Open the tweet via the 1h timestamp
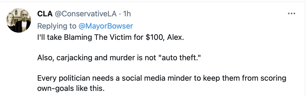The height and width of the screenshot is (96, 307). coord(127,14)
